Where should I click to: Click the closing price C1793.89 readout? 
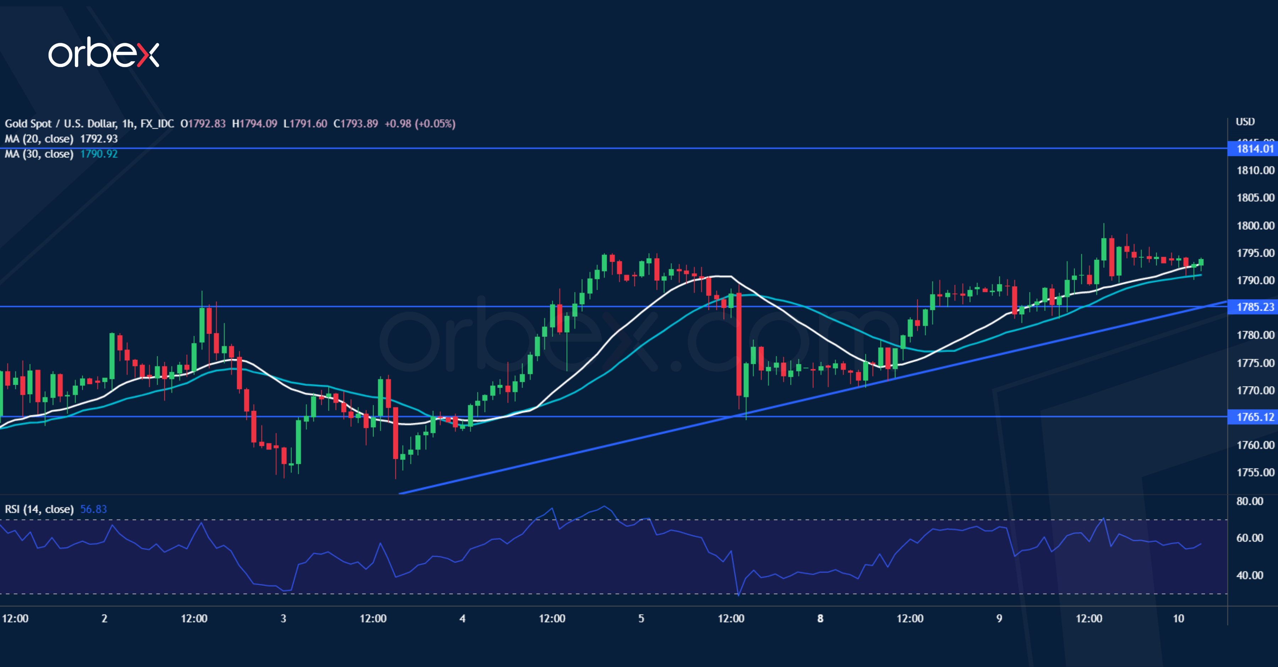click(355, 123)
